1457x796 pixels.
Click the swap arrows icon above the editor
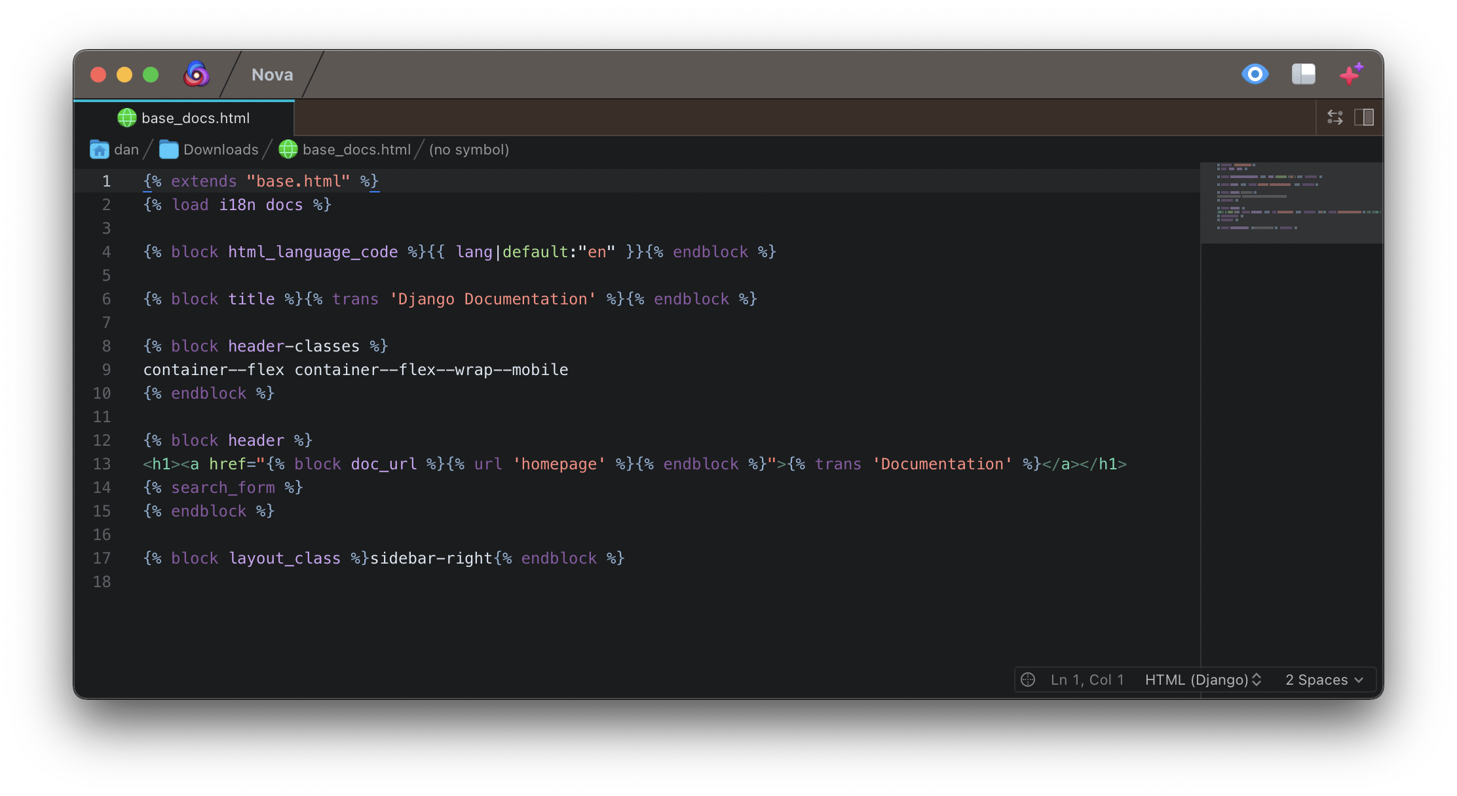coord(1335,117)
